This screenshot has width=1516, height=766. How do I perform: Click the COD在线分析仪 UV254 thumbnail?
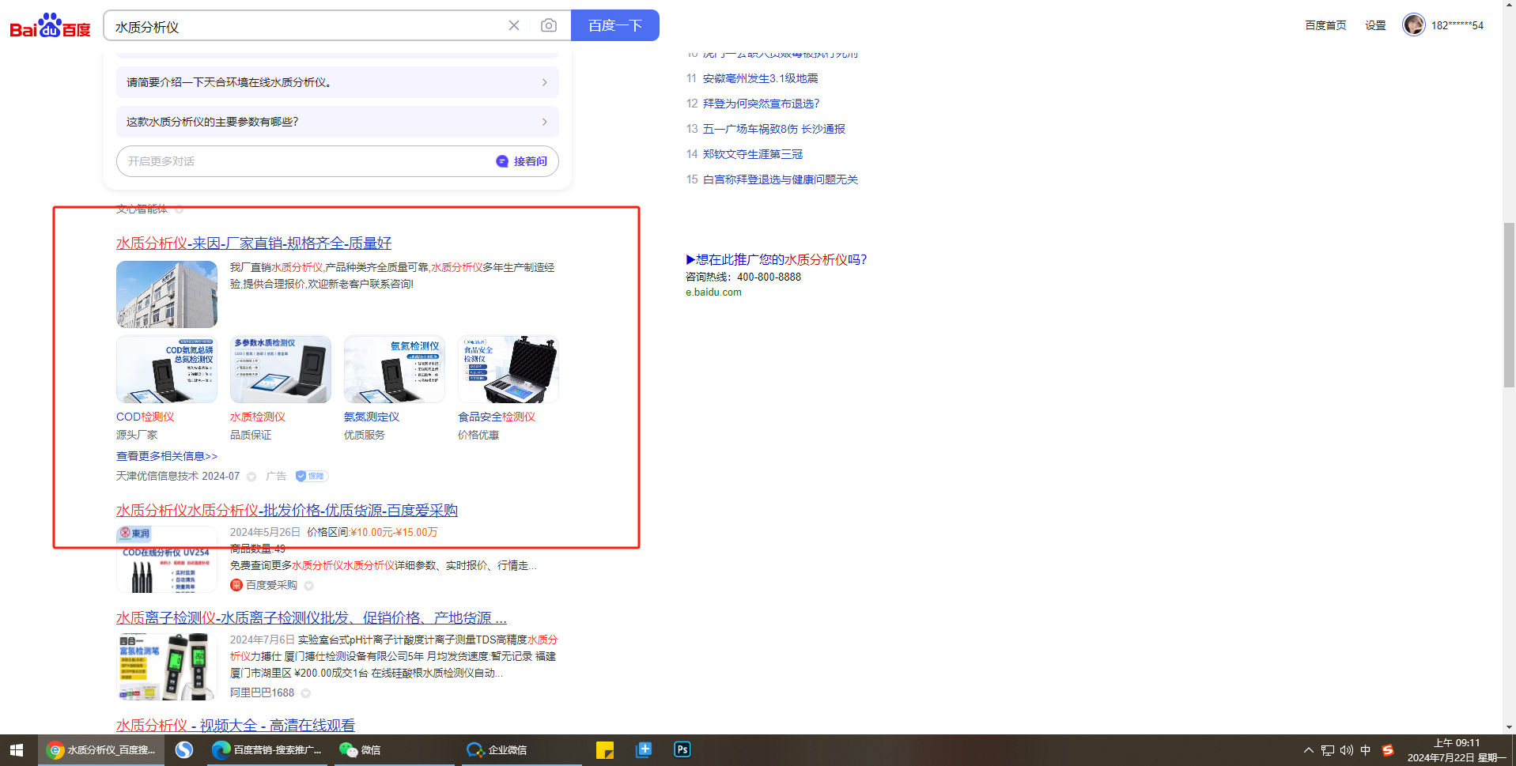167,560
